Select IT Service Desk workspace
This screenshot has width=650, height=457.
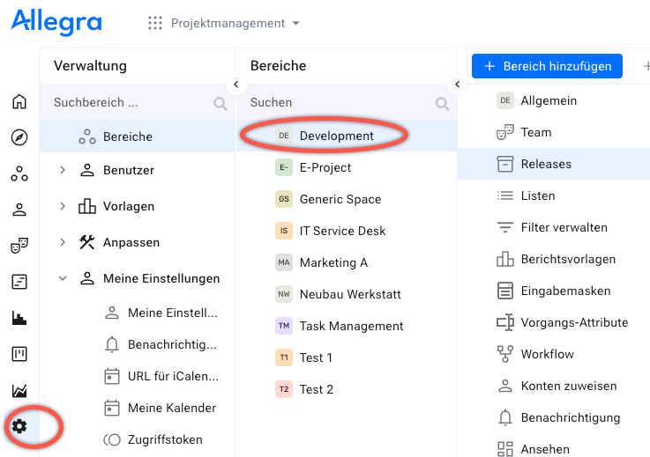click(x=343, y=231)
